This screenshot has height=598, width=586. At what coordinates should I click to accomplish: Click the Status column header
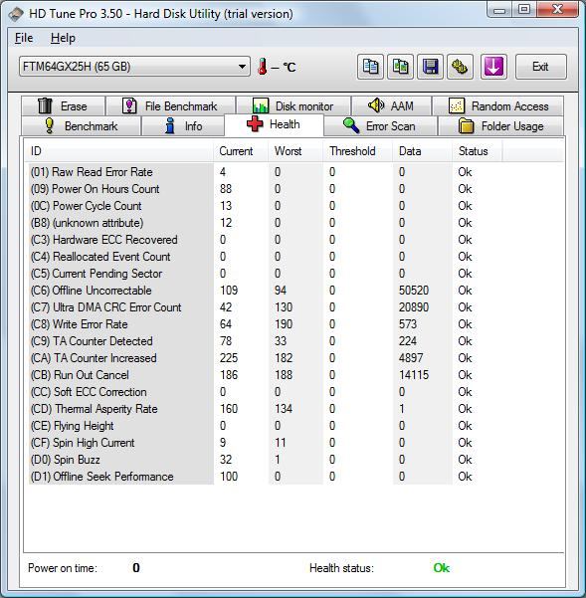[478, 151]
